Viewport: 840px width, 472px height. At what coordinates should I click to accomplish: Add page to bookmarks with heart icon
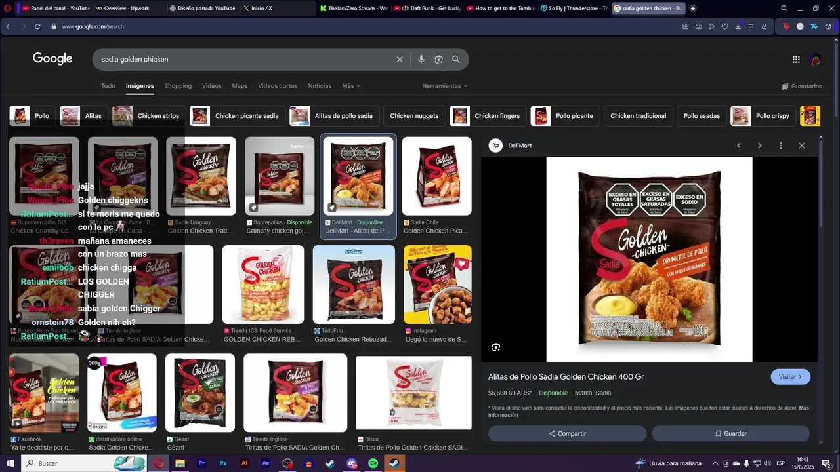click(724, 26)
